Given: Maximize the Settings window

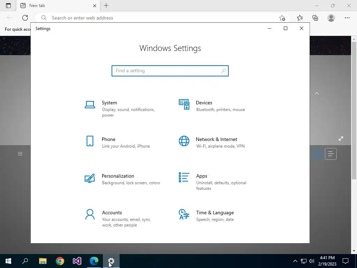Looking at the screenshot, I should tap(285, 28).
